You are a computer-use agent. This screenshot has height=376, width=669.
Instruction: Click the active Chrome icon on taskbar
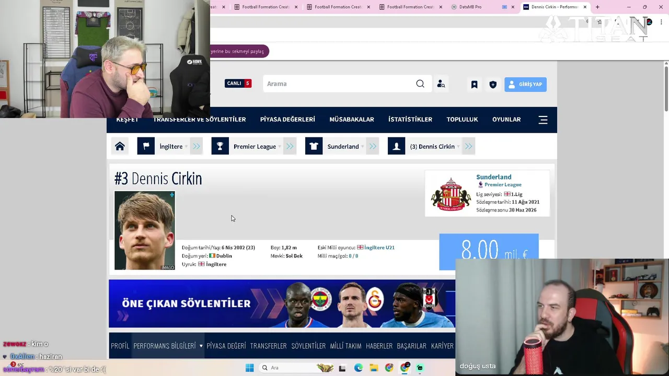405,368
